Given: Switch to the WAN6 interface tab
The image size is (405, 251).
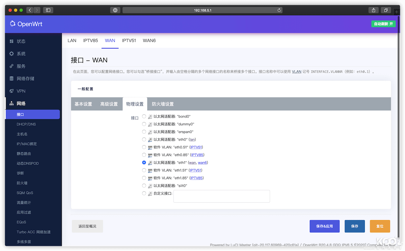Looking at the screenshot, I should click(x=149, y=41).
